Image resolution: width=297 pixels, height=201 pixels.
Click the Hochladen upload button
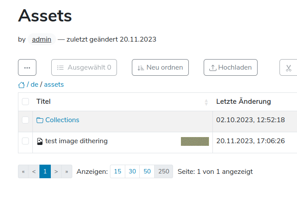[230, 67]
